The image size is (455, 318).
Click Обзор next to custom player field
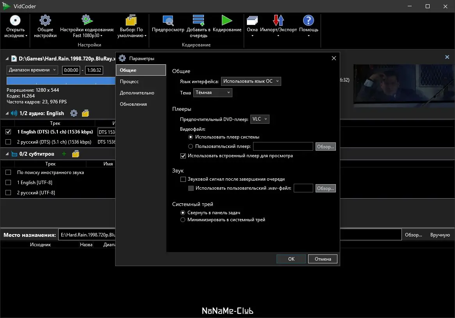point(326,147)
